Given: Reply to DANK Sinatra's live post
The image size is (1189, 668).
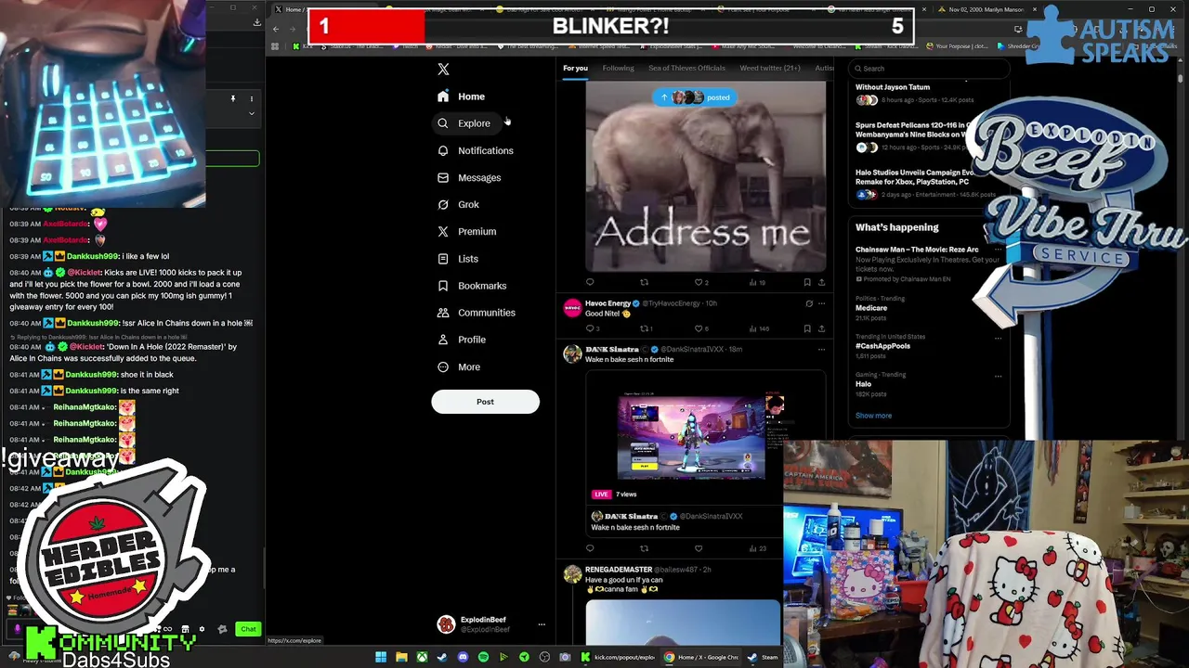Looking at the screenshot, I should pyautogui.click(x=590, y=548).
